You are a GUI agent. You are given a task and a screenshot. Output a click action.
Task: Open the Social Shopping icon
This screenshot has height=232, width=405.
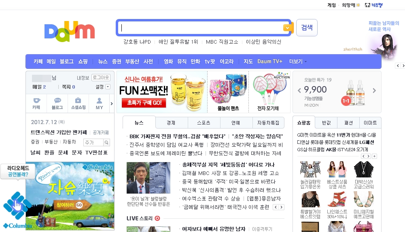[78, 103]
